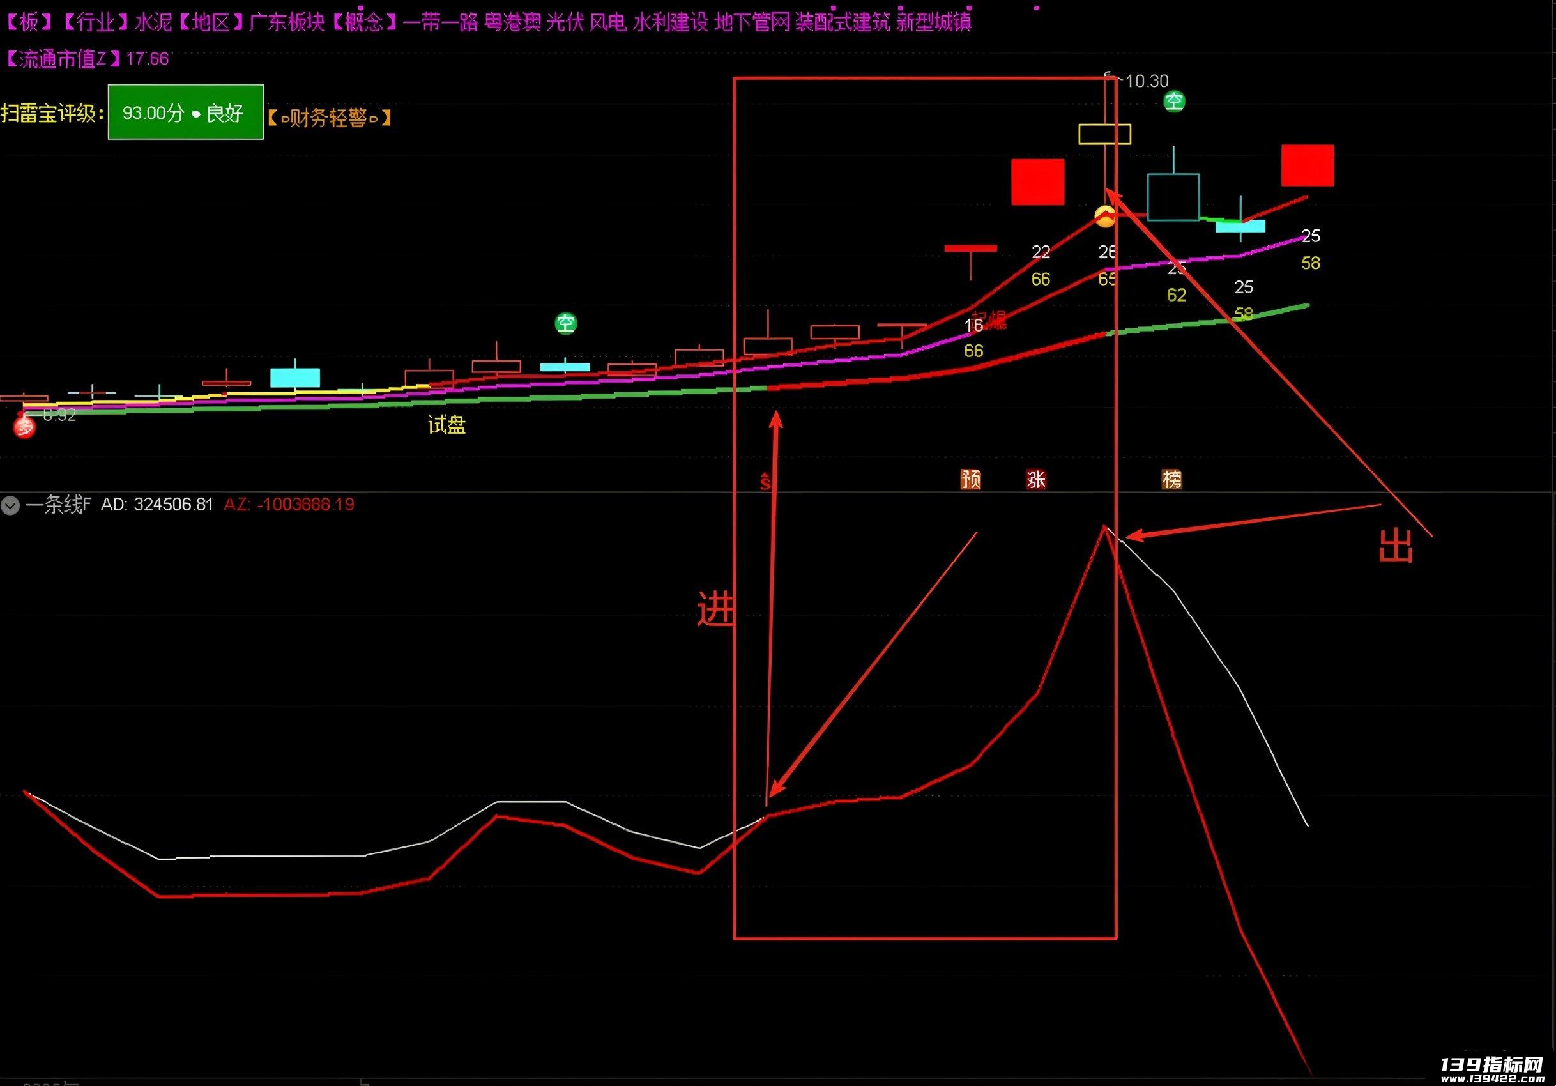The image size is (1556, 1086).
Task: Click the 水泥 industry tag
Action: pos(153,22)
